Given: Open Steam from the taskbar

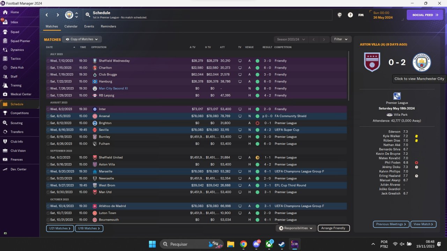Looking at the screenshot, I should pyautogui.click(x=281, y=244).
